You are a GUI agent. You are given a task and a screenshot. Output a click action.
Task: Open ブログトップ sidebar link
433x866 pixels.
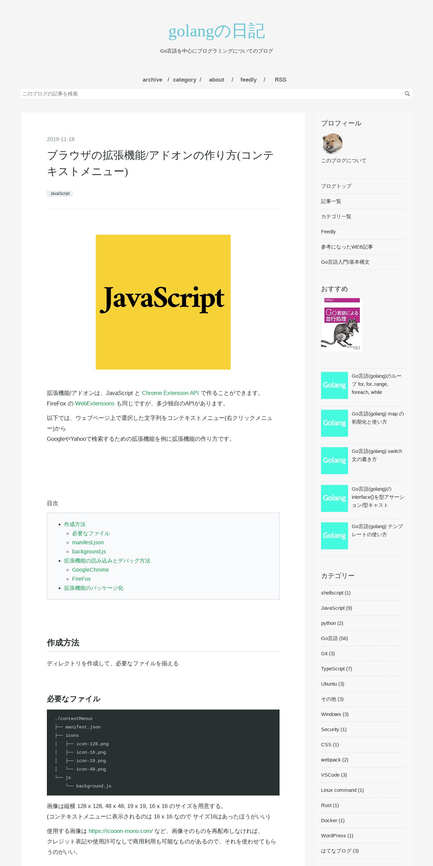[336, 186]
